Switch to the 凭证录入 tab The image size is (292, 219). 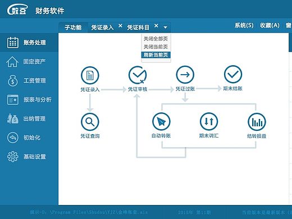click(102, 28)
